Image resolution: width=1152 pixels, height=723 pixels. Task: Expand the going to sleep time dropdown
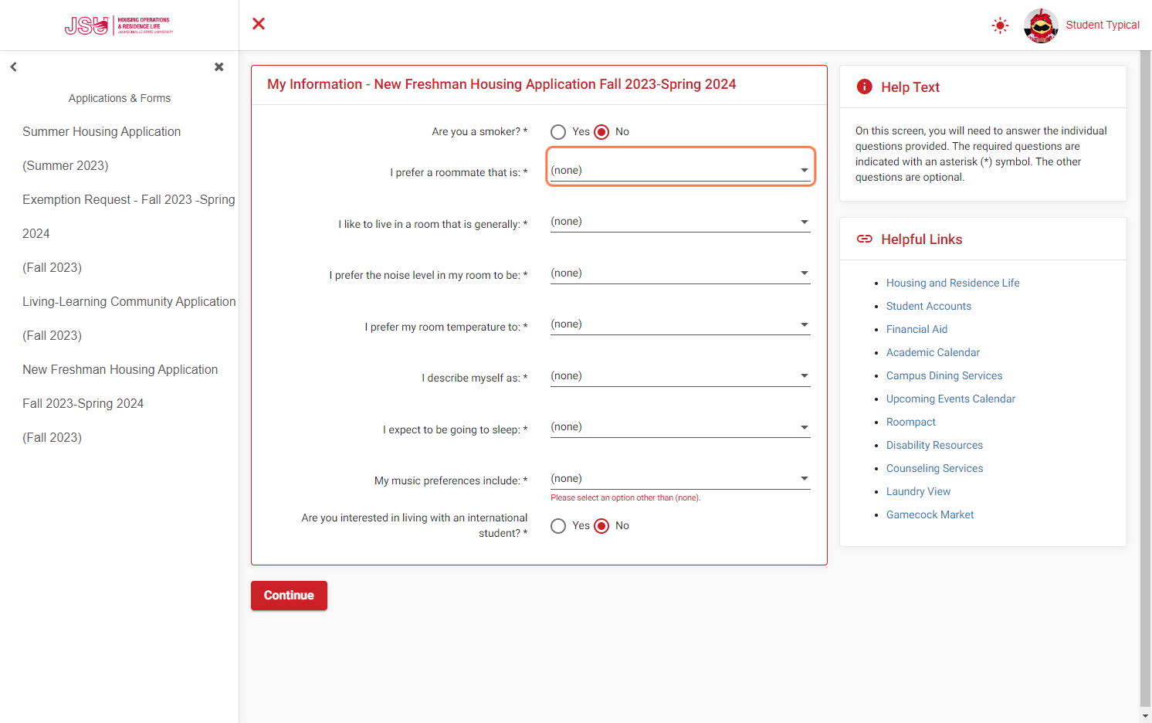pos(680,427)
